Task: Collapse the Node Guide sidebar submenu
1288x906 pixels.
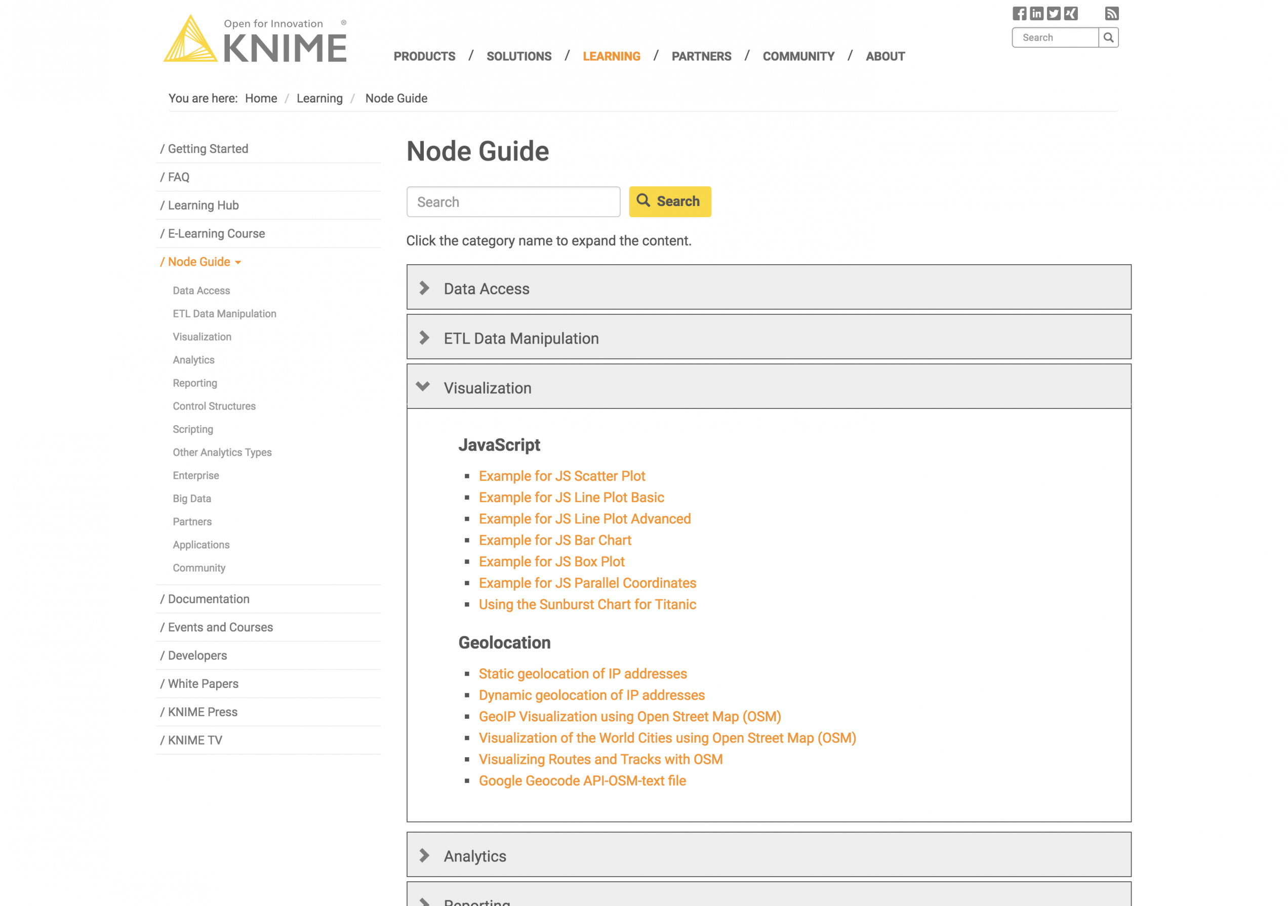Action: (238, 262)
